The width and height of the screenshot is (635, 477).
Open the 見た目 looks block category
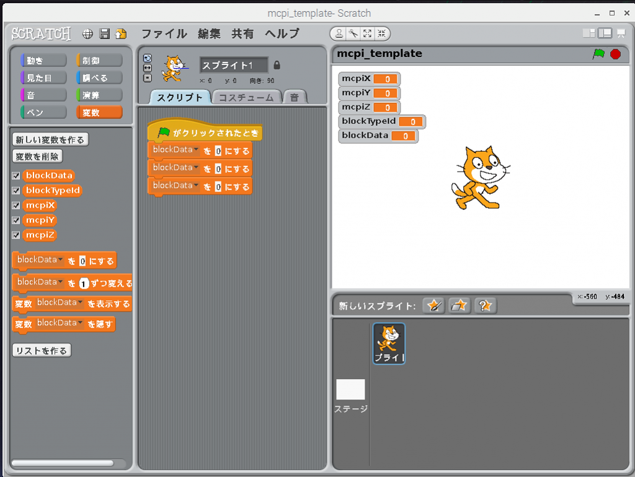pos(43,77)
